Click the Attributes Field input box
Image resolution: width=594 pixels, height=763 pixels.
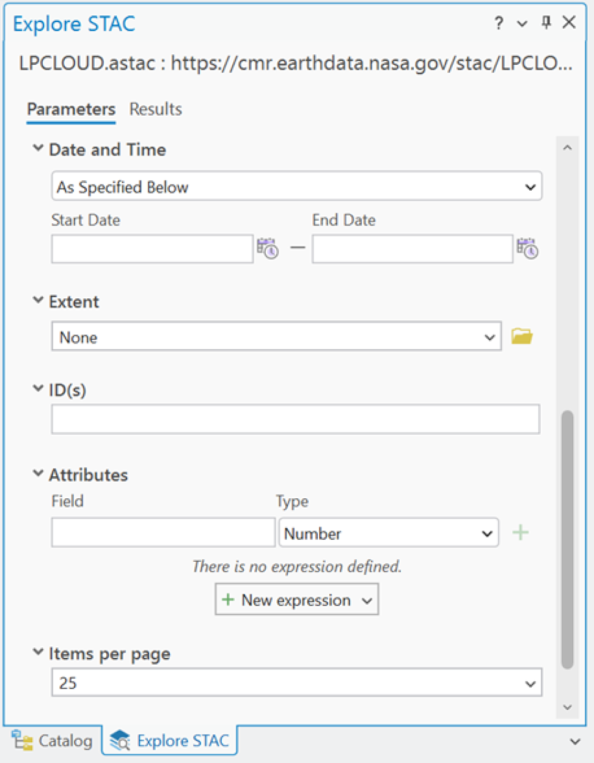[163, 533]
